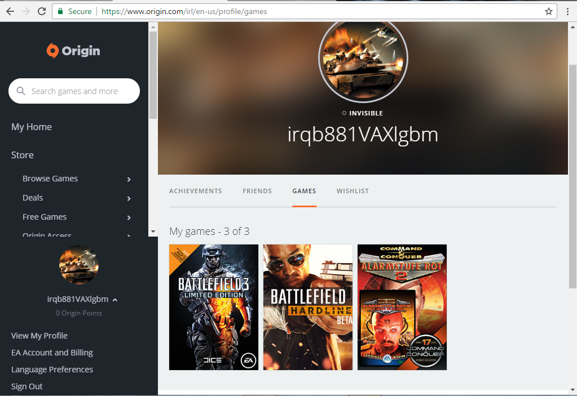Open Battlefield 3 Limited Edition game tile
This screenshot has height=396, width=577.
tap(214, 307)
